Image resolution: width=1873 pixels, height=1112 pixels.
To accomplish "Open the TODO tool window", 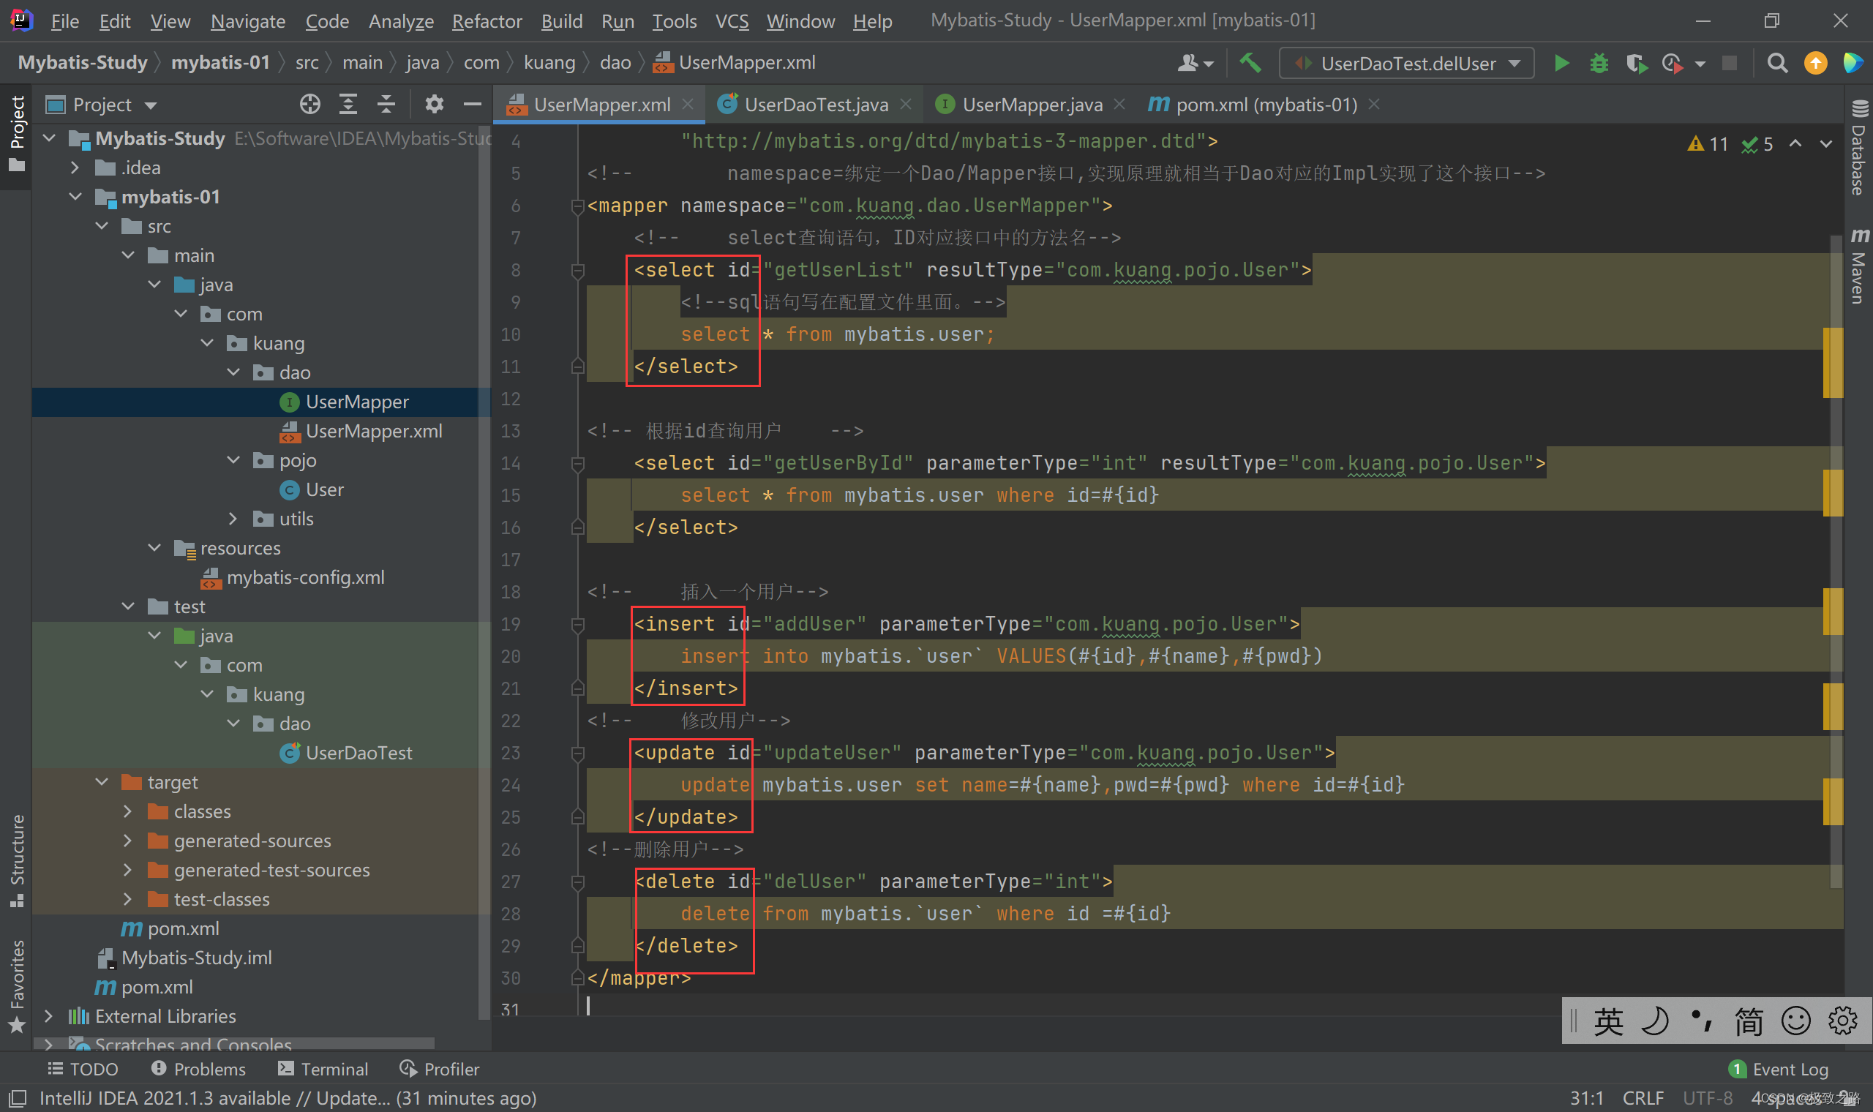I will coord(83,1069).
